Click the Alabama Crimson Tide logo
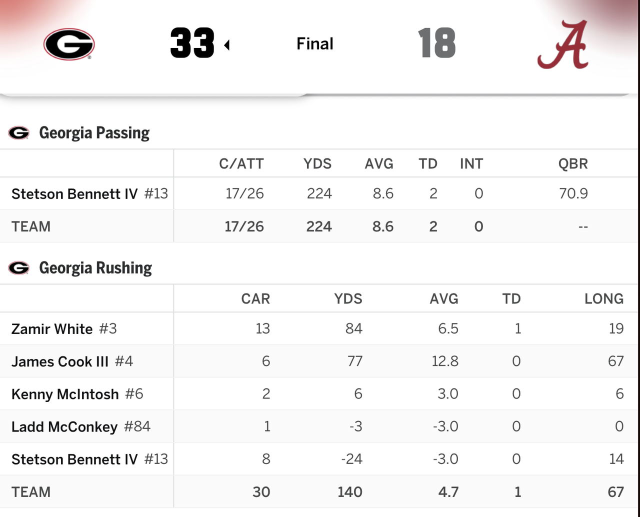This screenshot has width=640, height=517. tap(563, 45)
